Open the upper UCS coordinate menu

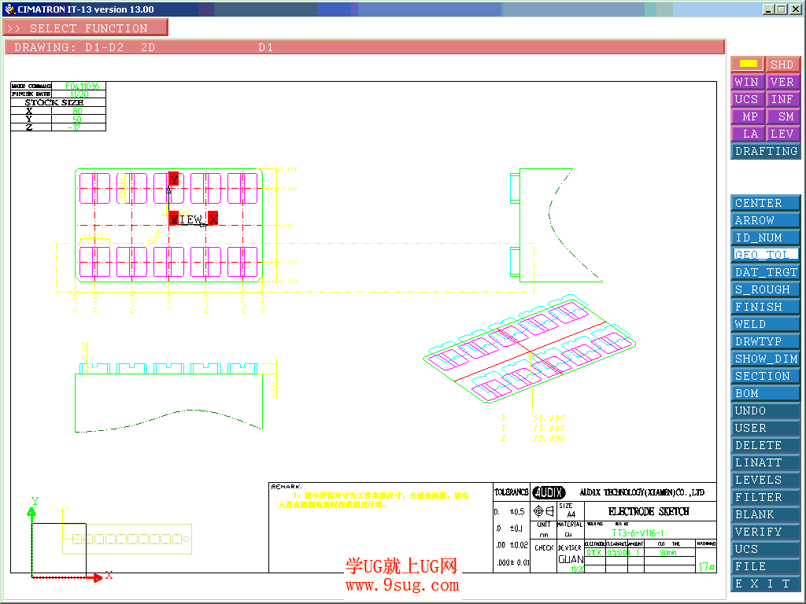748,99
